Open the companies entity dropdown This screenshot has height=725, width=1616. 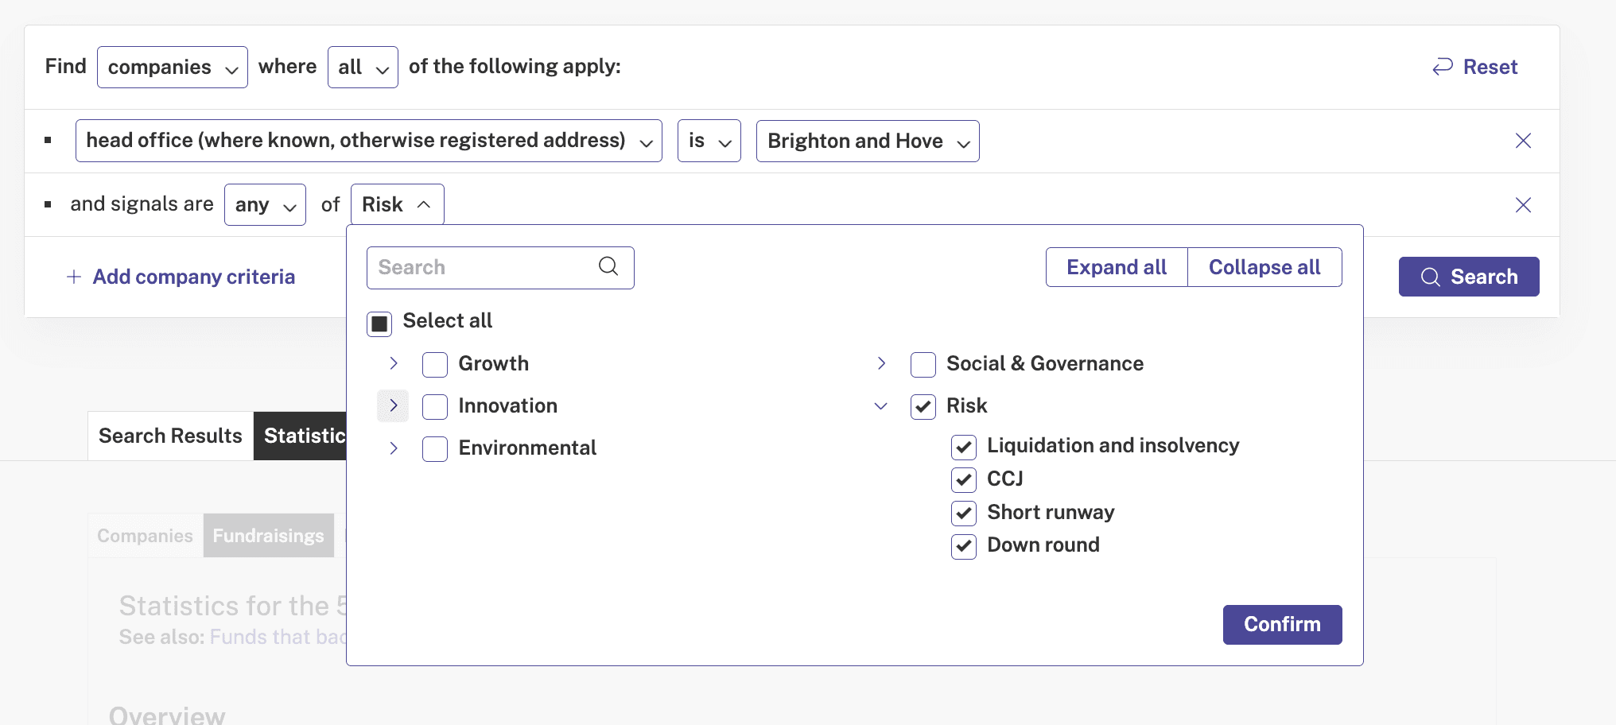pyautogui.click(x=173, y=67)
